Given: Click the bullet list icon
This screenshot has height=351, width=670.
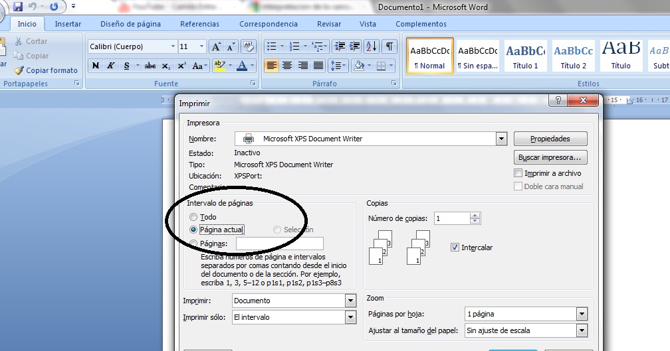Looking at the screenshot, I should coord(271,46).
